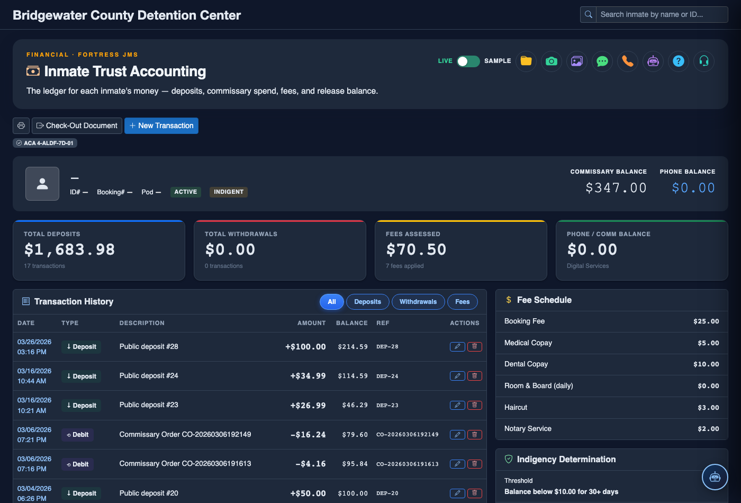
Task: Show All transactions filter
Action: click(332, 302)
